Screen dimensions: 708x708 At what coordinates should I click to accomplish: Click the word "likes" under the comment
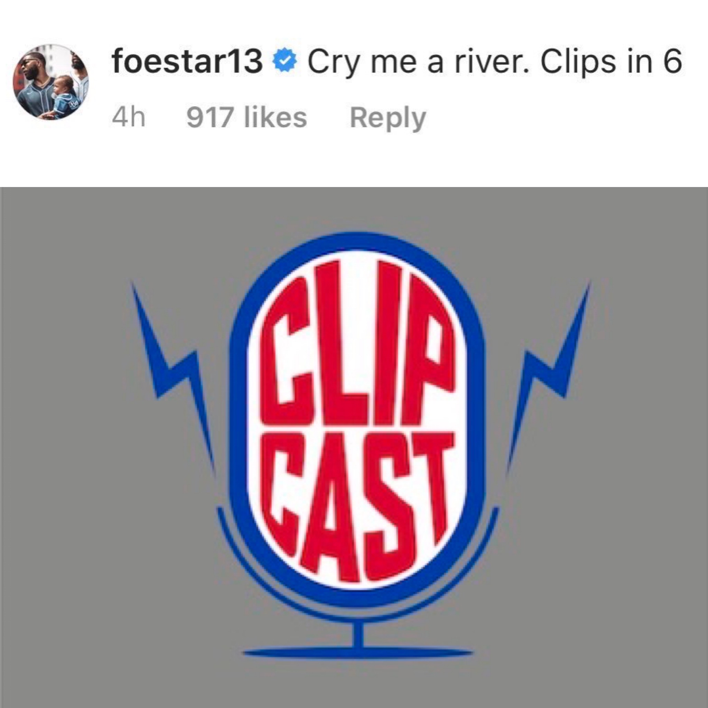coord(276,118)
